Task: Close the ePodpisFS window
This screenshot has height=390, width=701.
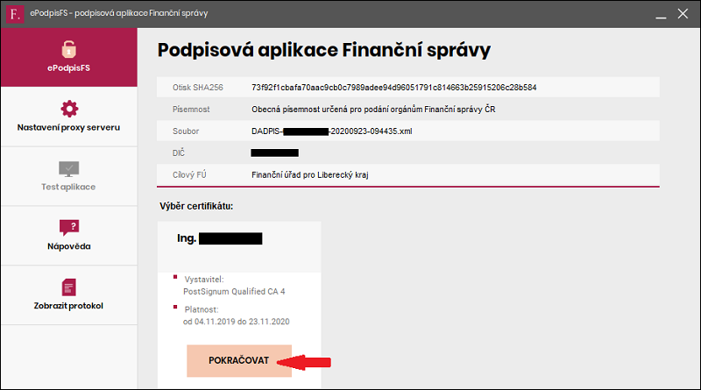Action: pyautogui.click(x=683, y=14)
